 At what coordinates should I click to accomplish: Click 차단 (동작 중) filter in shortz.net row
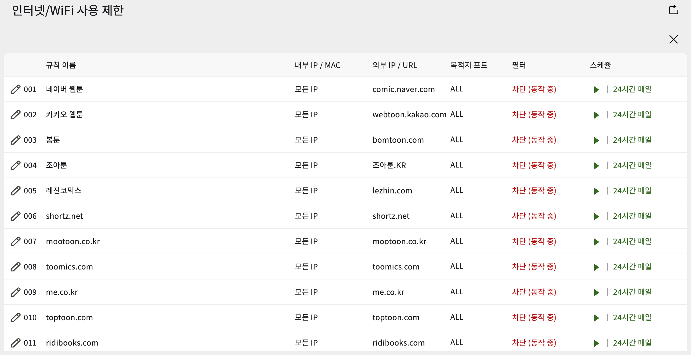[x=534, y=216]
